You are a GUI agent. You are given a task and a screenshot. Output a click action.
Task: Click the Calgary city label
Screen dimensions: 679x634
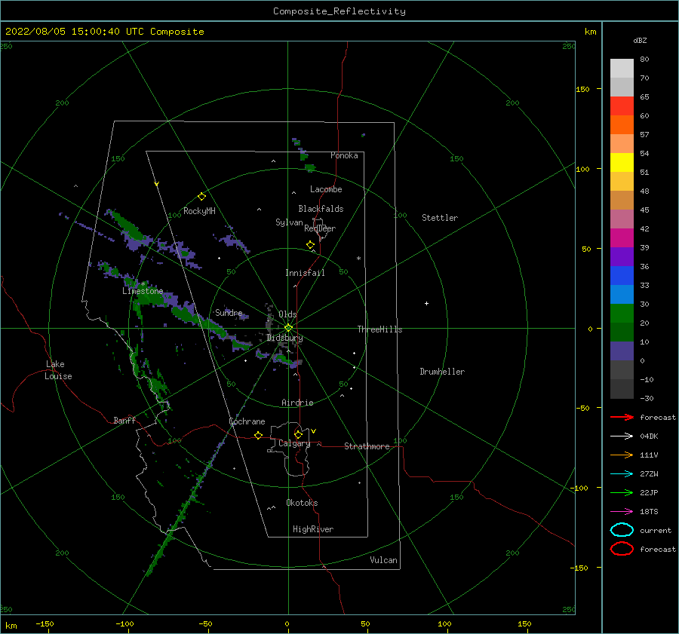[x=294, y=443]
